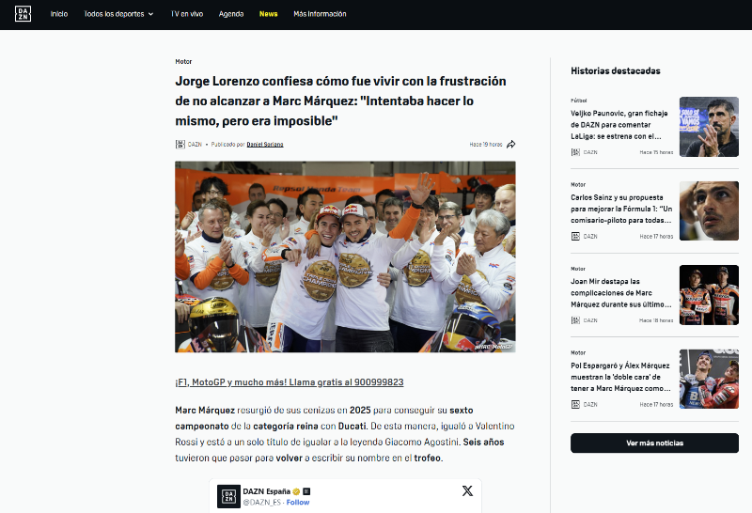Open the X logo on embedded tweet
752x513 pixels.
(x=467, y=491)
